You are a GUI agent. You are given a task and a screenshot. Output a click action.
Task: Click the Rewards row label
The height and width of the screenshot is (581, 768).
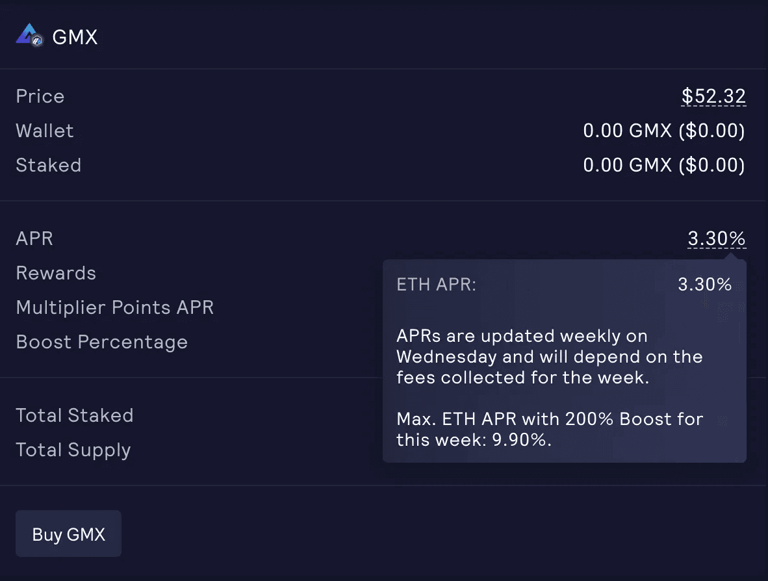coord(56,273)
